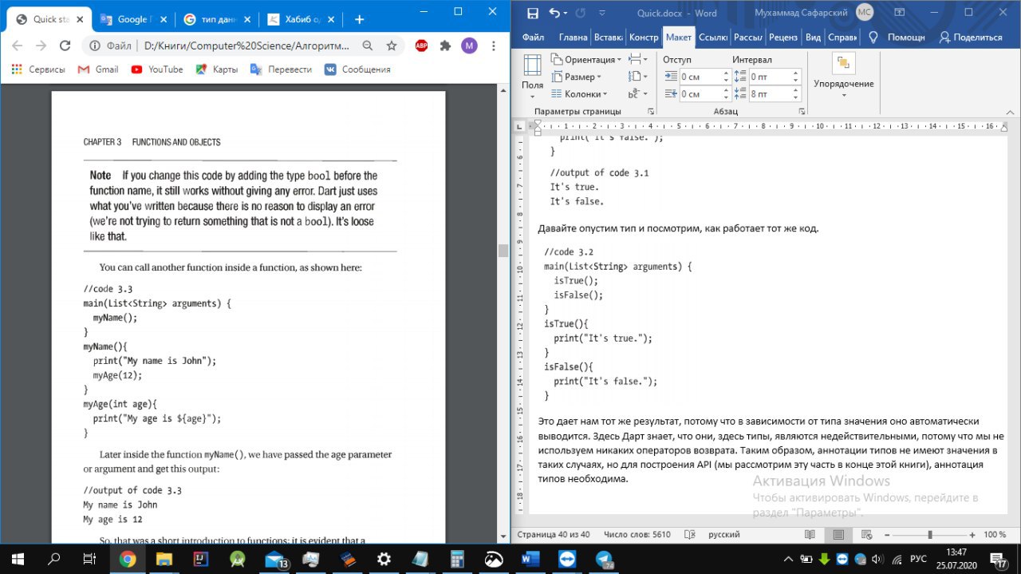This screenshot has width=1021, height=574.
Task: Open the Windows Start menu
Action: pyautogui.click(x=18, y=558)
